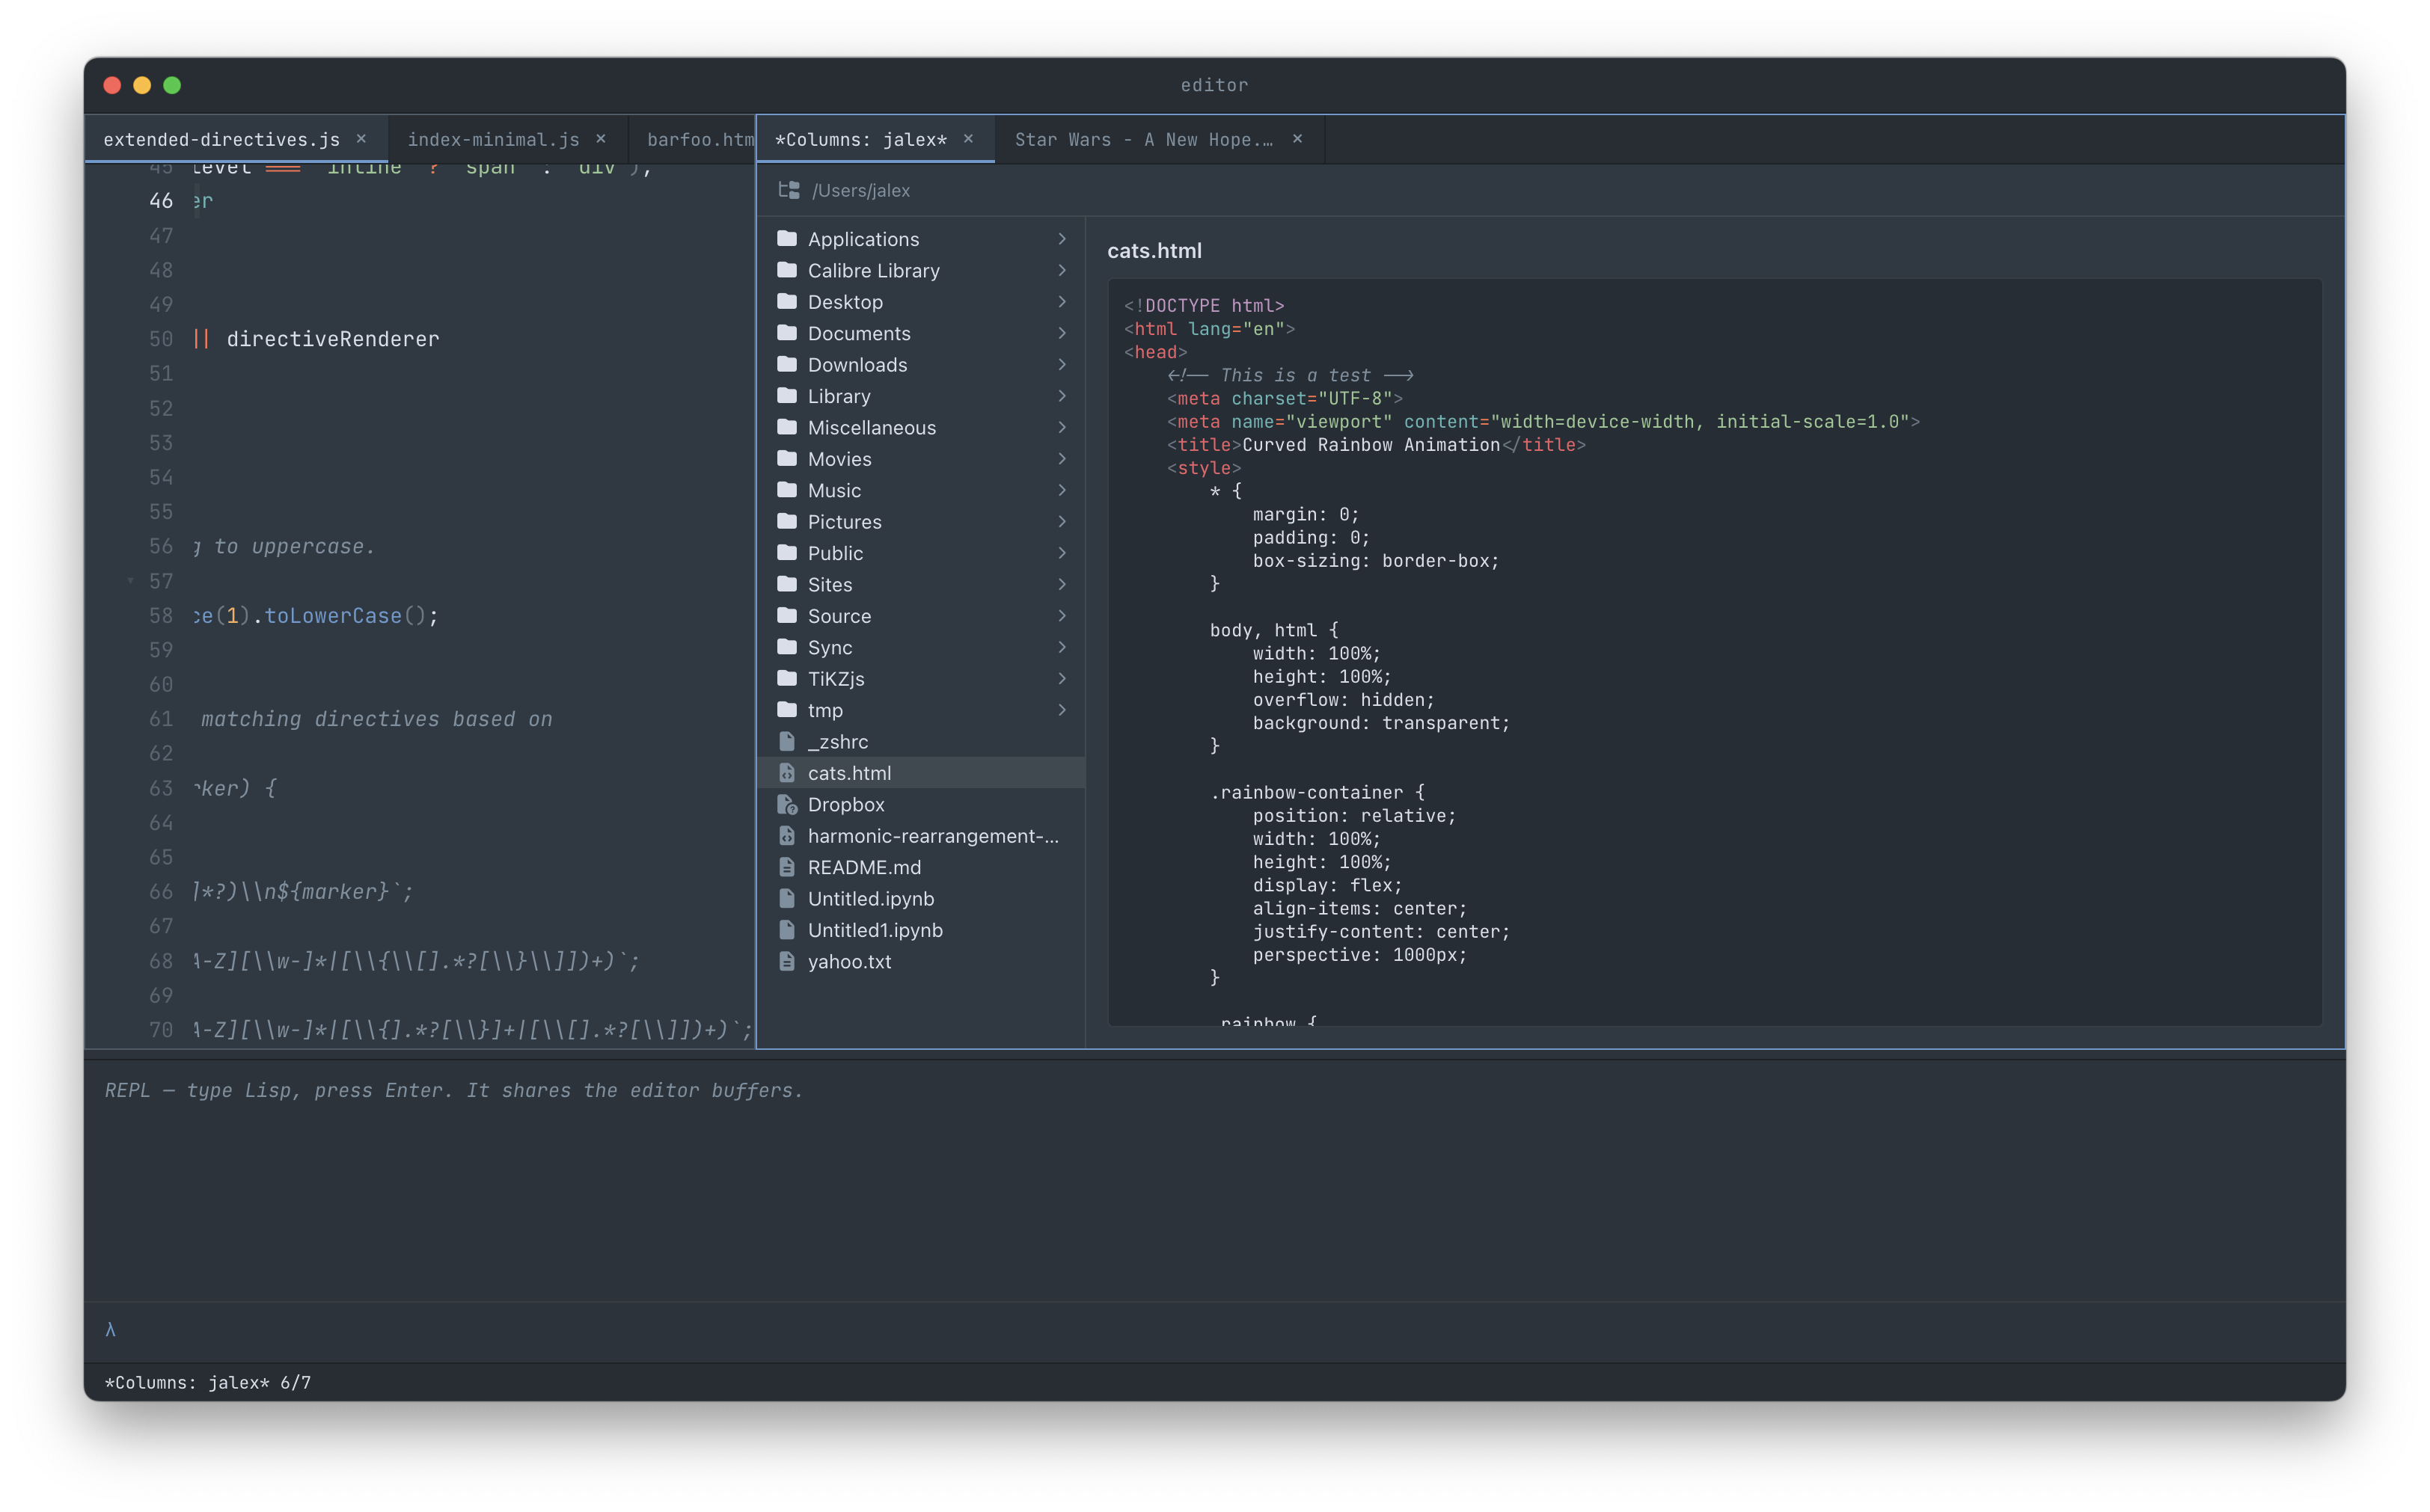Click line number 46 in gutter
This screenshot has width=2430, height=1512.
(x=160, y=201)
